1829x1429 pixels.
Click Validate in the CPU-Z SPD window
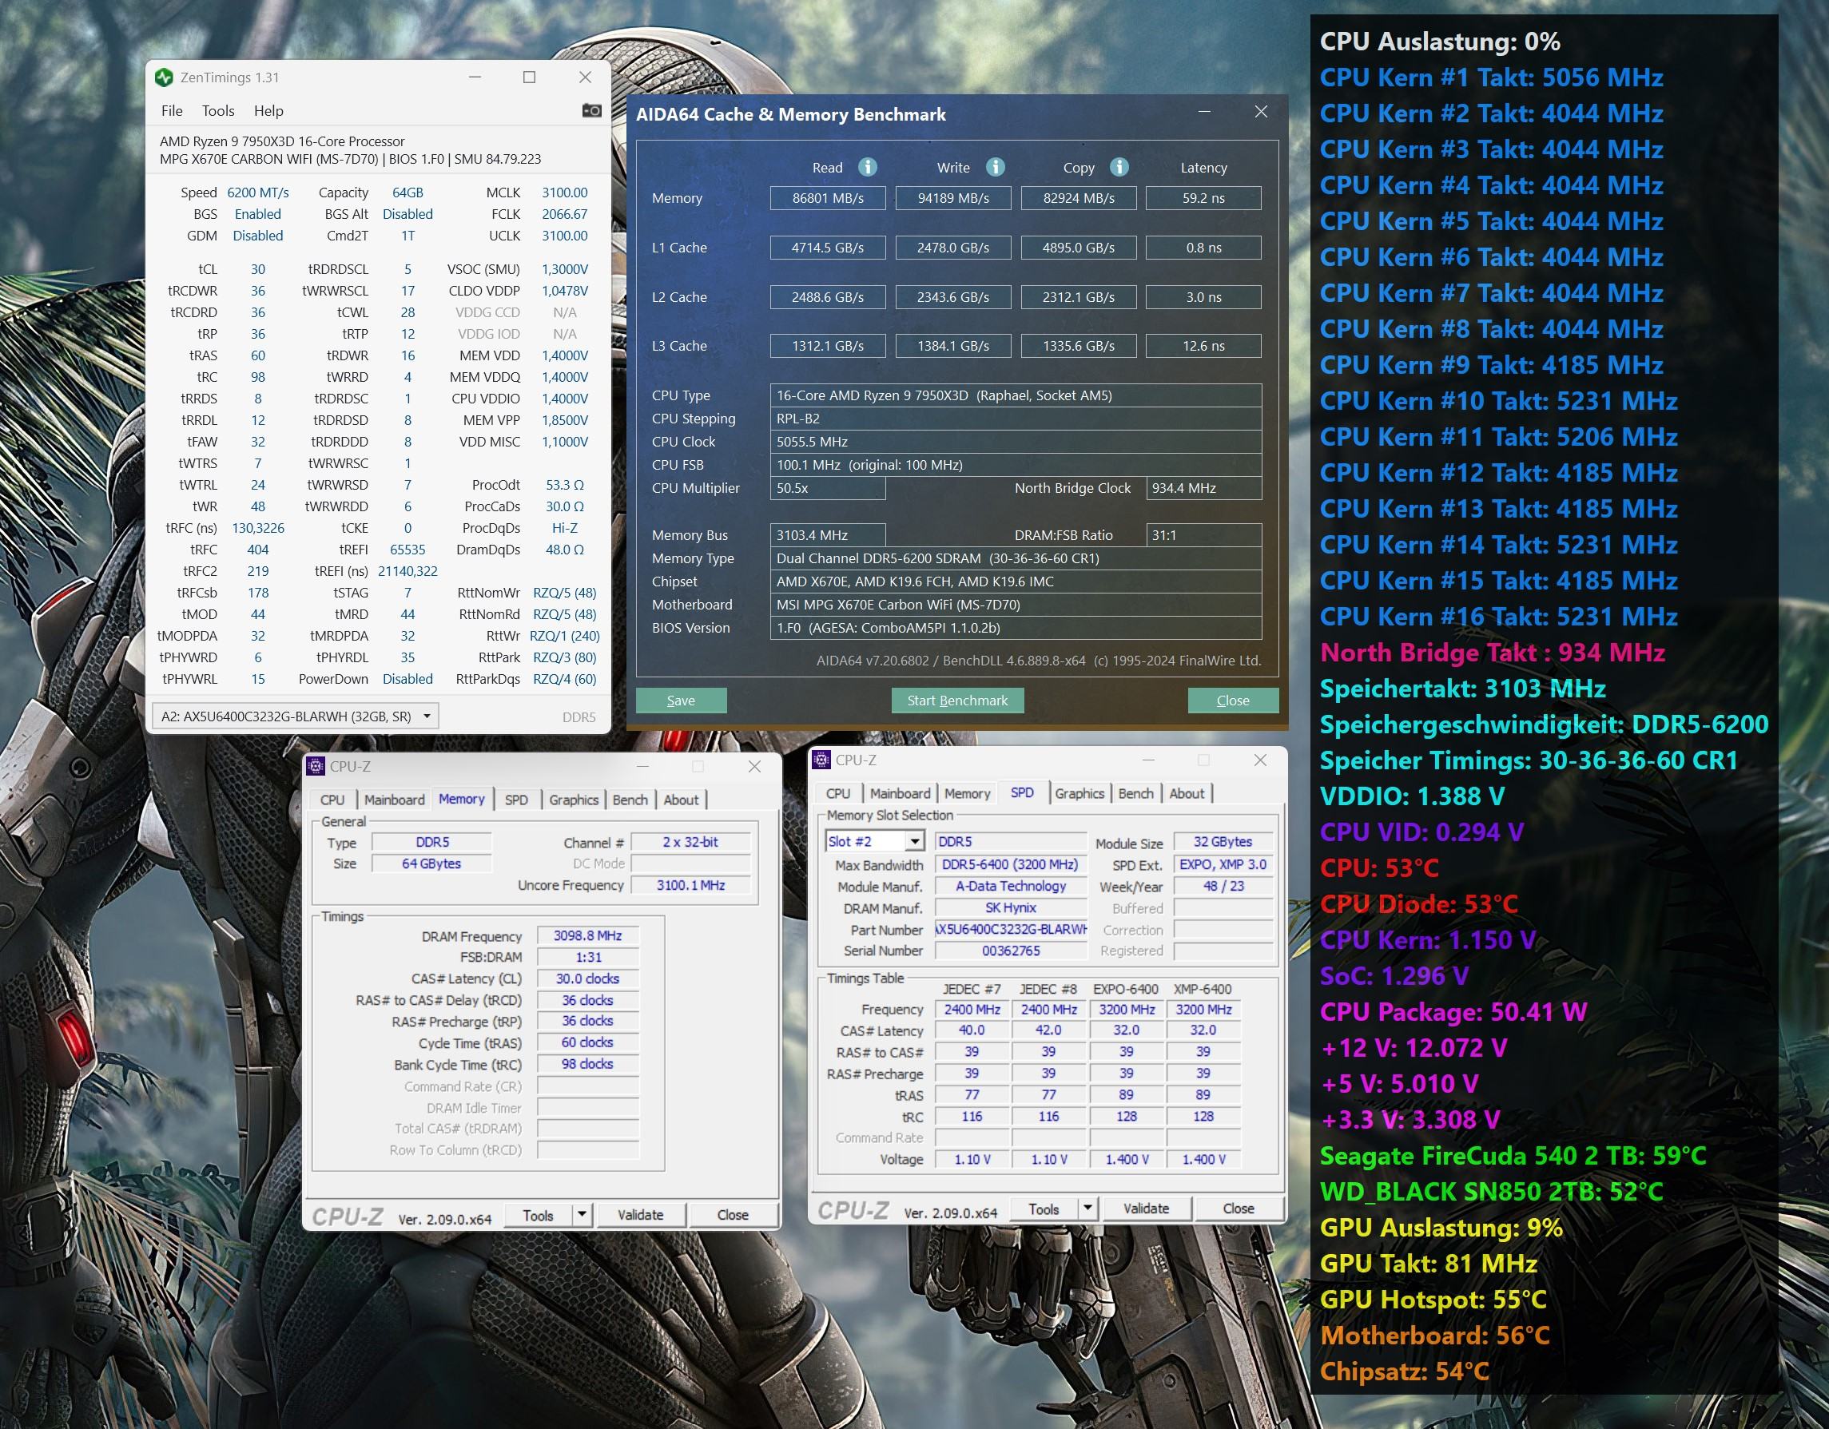(x=1146, y=1209)
